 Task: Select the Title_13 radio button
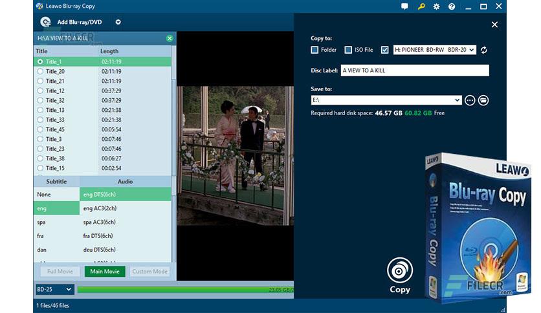tap(40, 110)
